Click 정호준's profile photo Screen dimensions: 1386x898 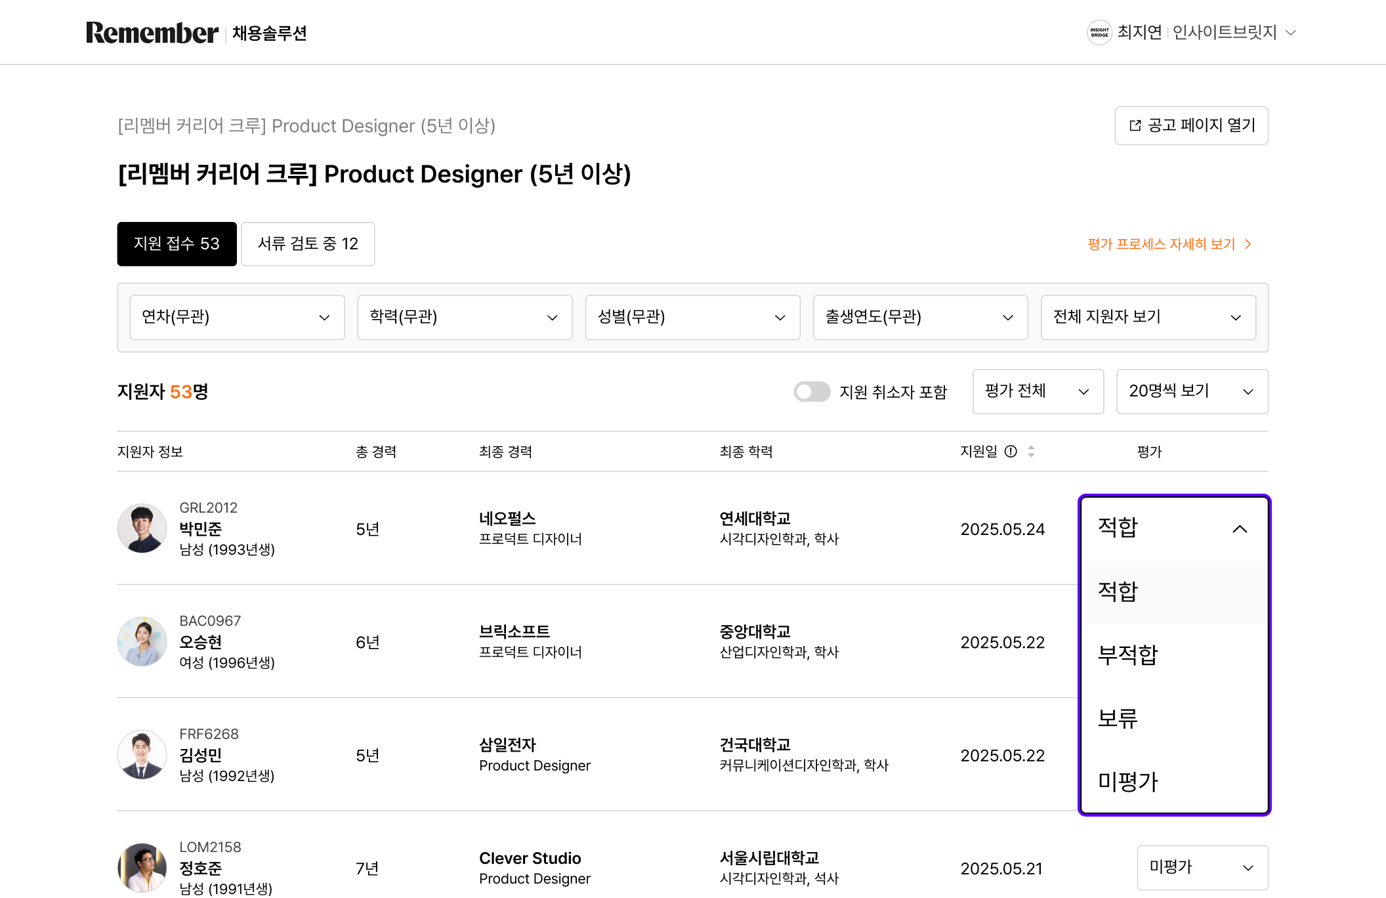tap(142, 868)
